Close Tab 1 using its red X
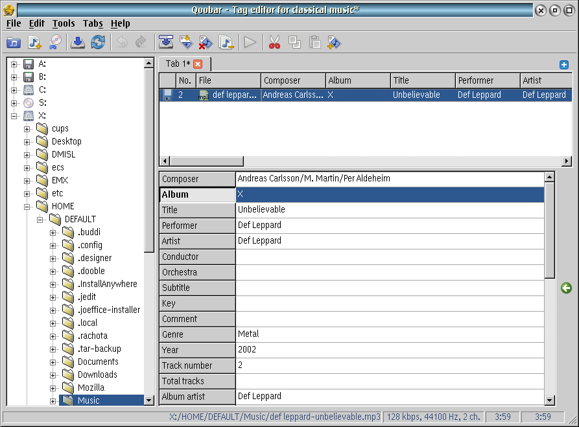Viewport: 579px width, 427px height. [198, 63]
